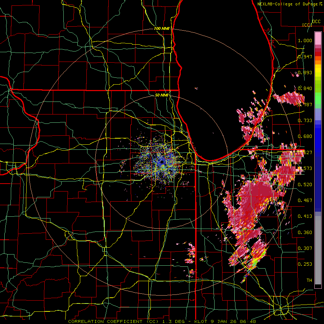324x324 pixels.
Task: Click the TH legend label
Action: pos(309,280)
